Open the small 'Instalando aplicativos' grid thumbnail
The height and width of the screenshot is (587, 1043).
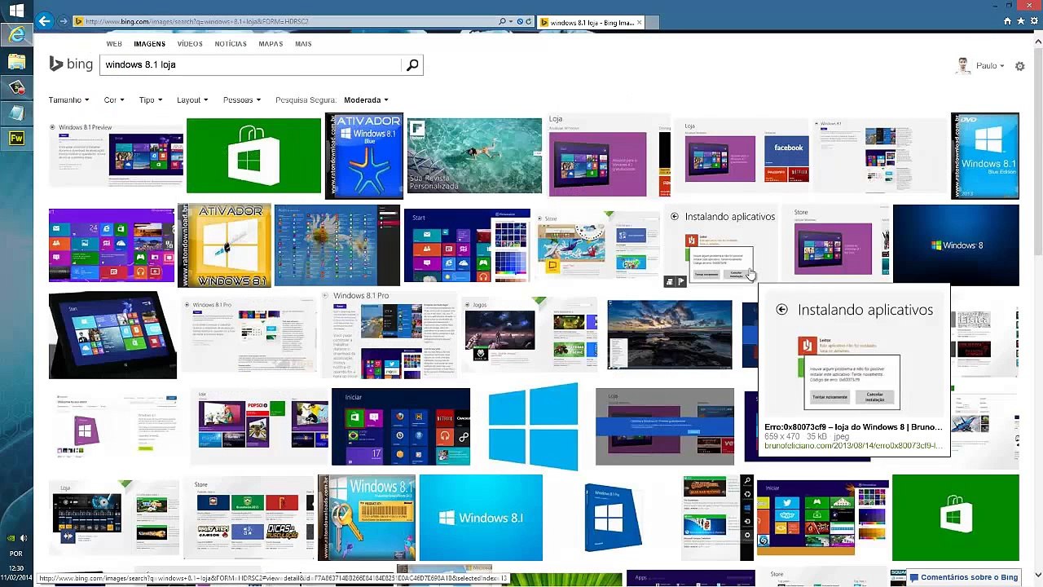[722, 245]
